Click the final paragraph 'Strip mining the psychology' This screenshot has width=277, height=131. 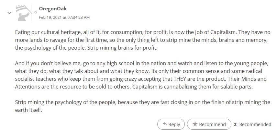[143, 106]
